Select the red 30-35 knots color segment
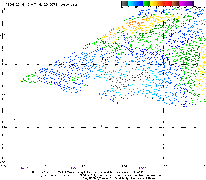 (x=168, y=3)
